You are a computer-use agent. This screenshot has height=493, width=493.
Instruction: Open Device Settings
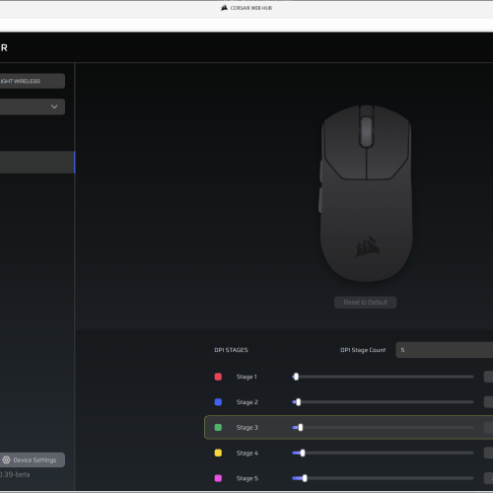(x=33, y=459)
